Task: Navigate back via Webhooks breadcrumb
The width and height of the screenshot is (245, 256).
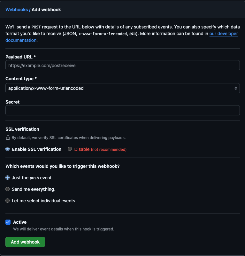Action: 17,10
